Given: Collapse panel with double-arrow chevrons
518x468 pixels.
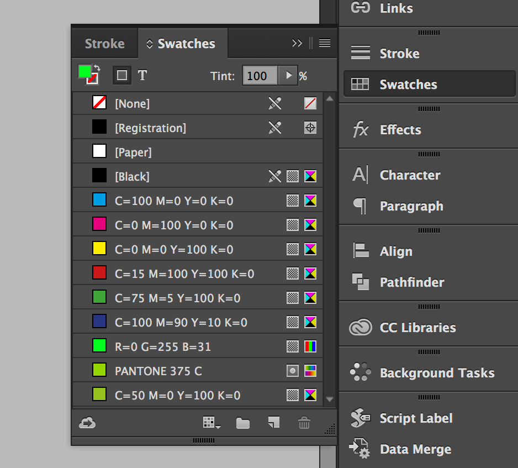Looking at the screenshot, I should pos(297,43).
